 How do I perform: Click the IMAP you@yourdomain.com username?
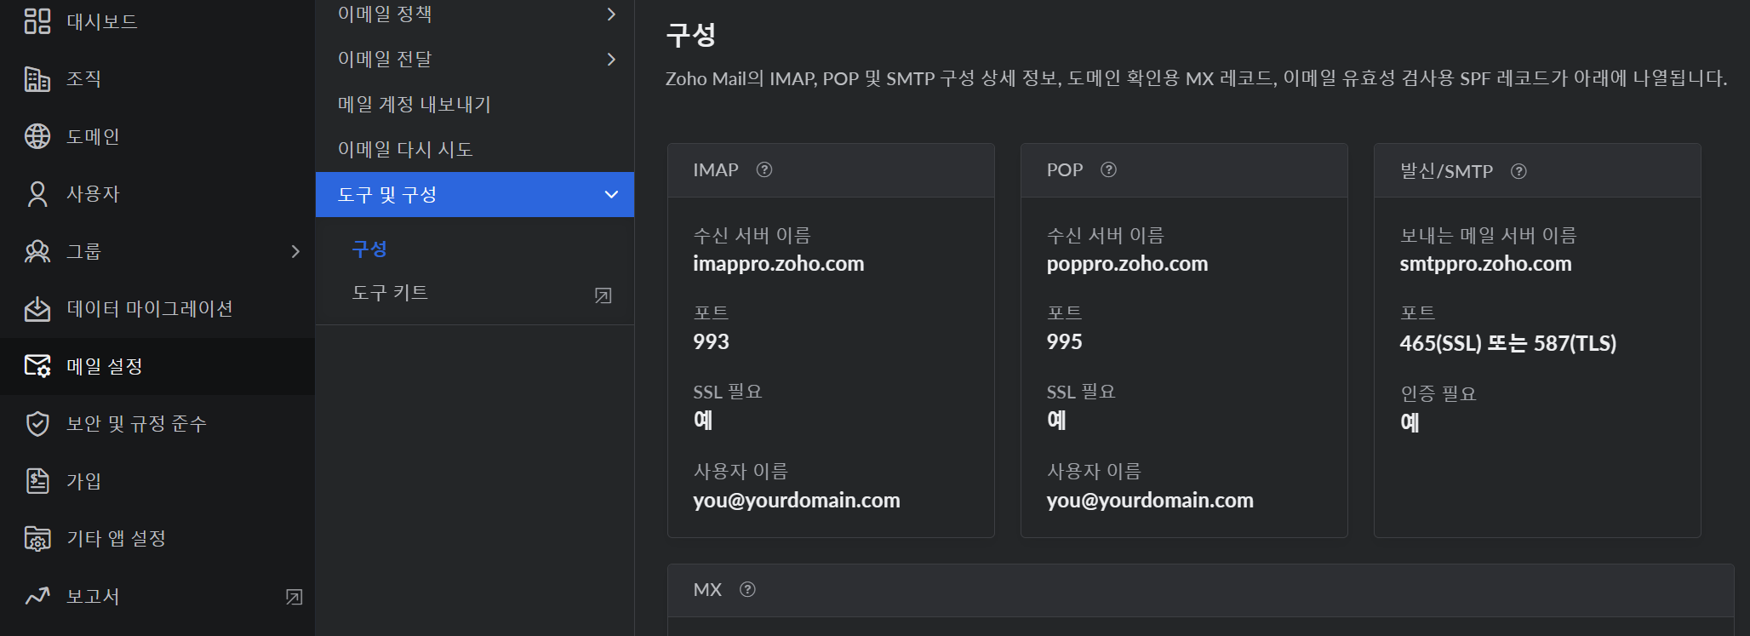coord(796,501)
